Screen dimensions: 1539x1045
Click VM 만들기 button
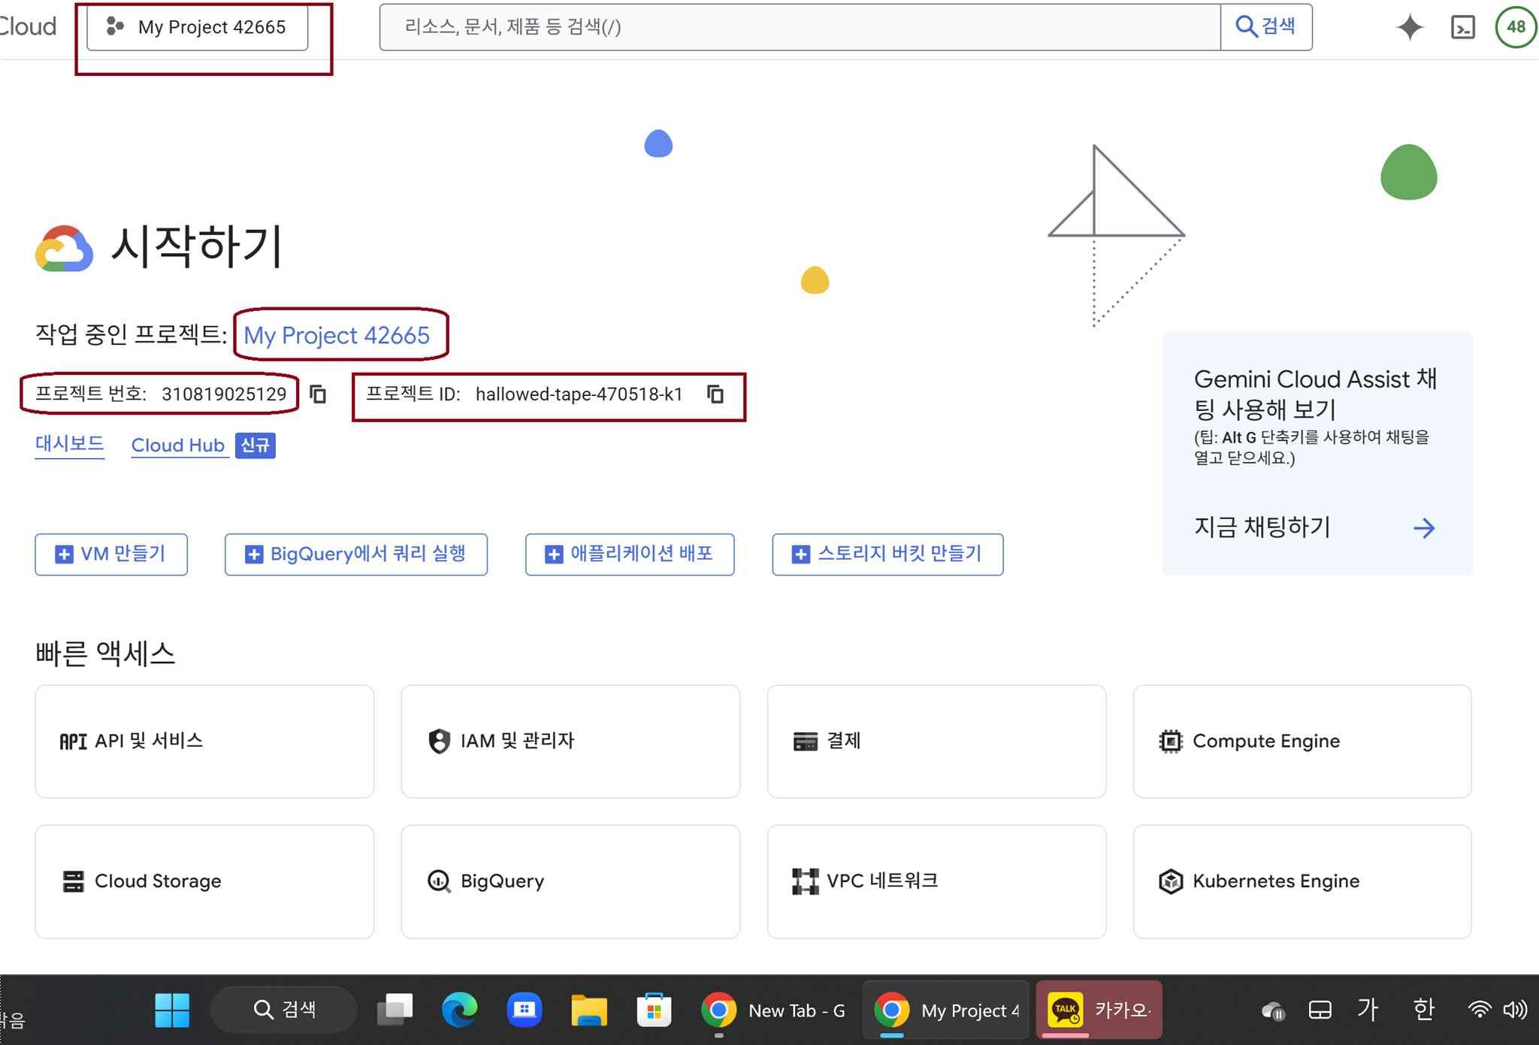coord(111,554)
